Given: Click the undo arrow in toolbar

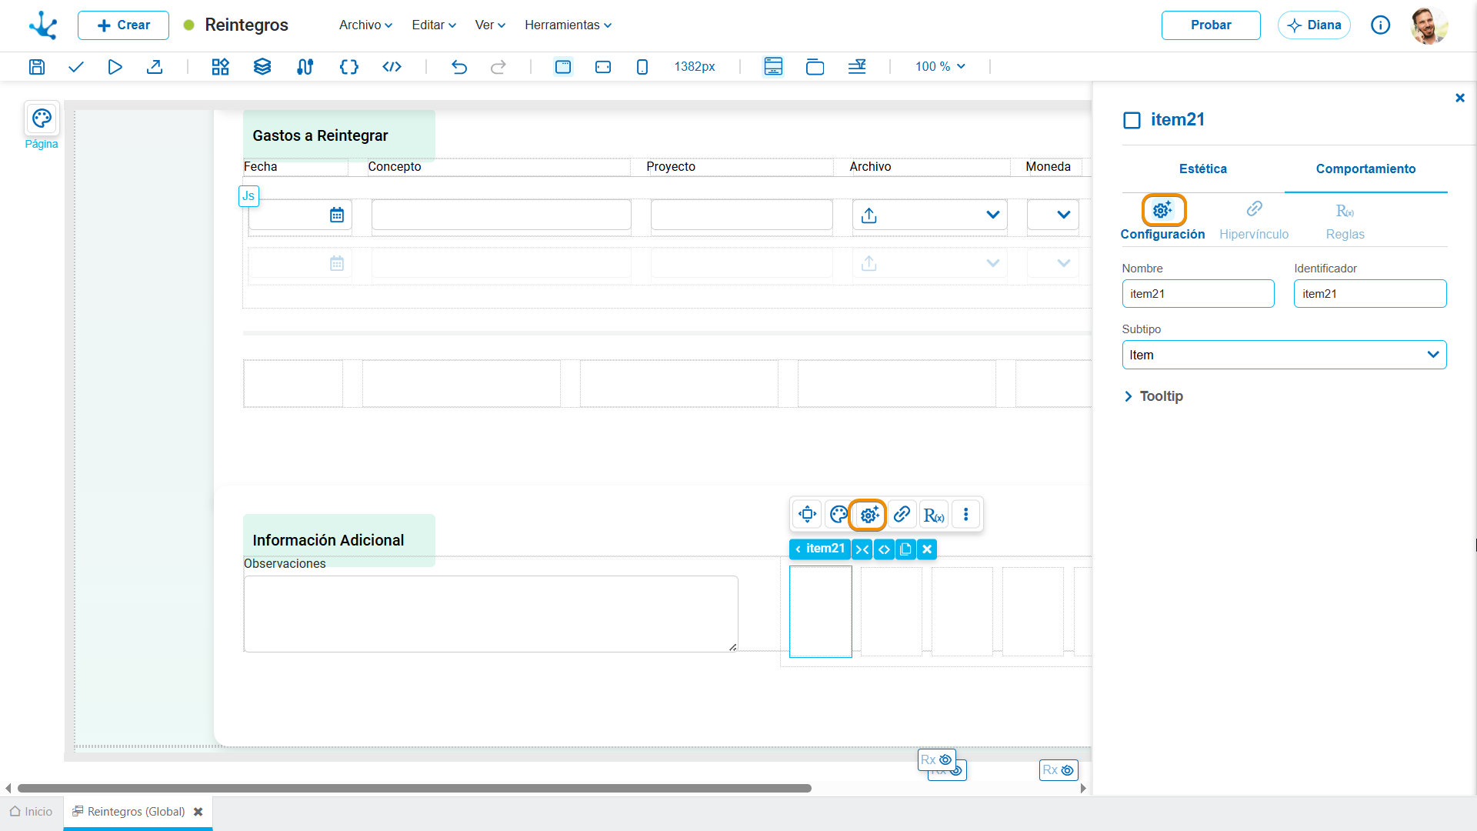Looking at the screenshot, I should point(459,67).
